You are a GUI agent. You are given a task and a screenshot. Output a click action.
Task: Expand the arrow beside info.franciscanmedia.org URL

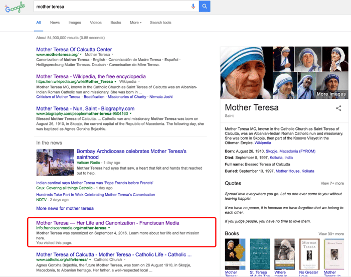109,228
